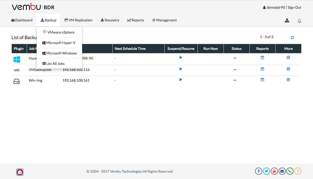Viewport: 313px width, 179px height.
Task: Open reports calendar for Win-Img job
Action: 262,80
